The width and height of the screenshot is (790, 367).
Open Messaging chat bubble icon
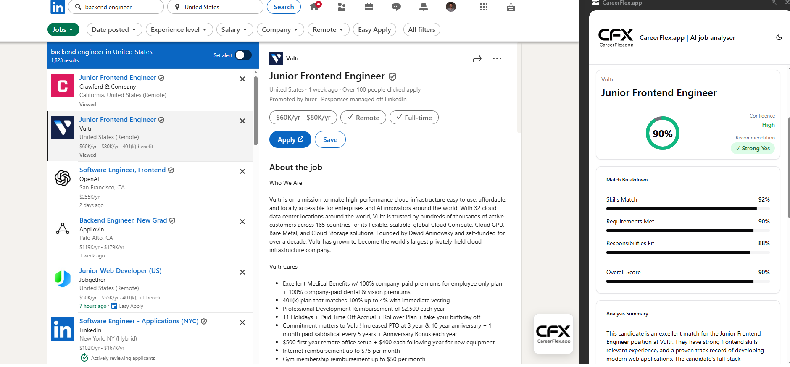pyautogui.click(x=396, y=7)
